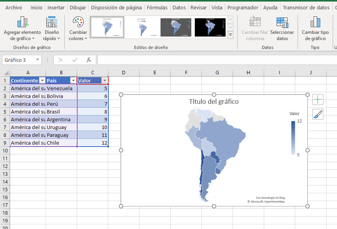Click Argentina on the map chart
Viewport: 337px width, 229px height.
(x=208, y=171)
